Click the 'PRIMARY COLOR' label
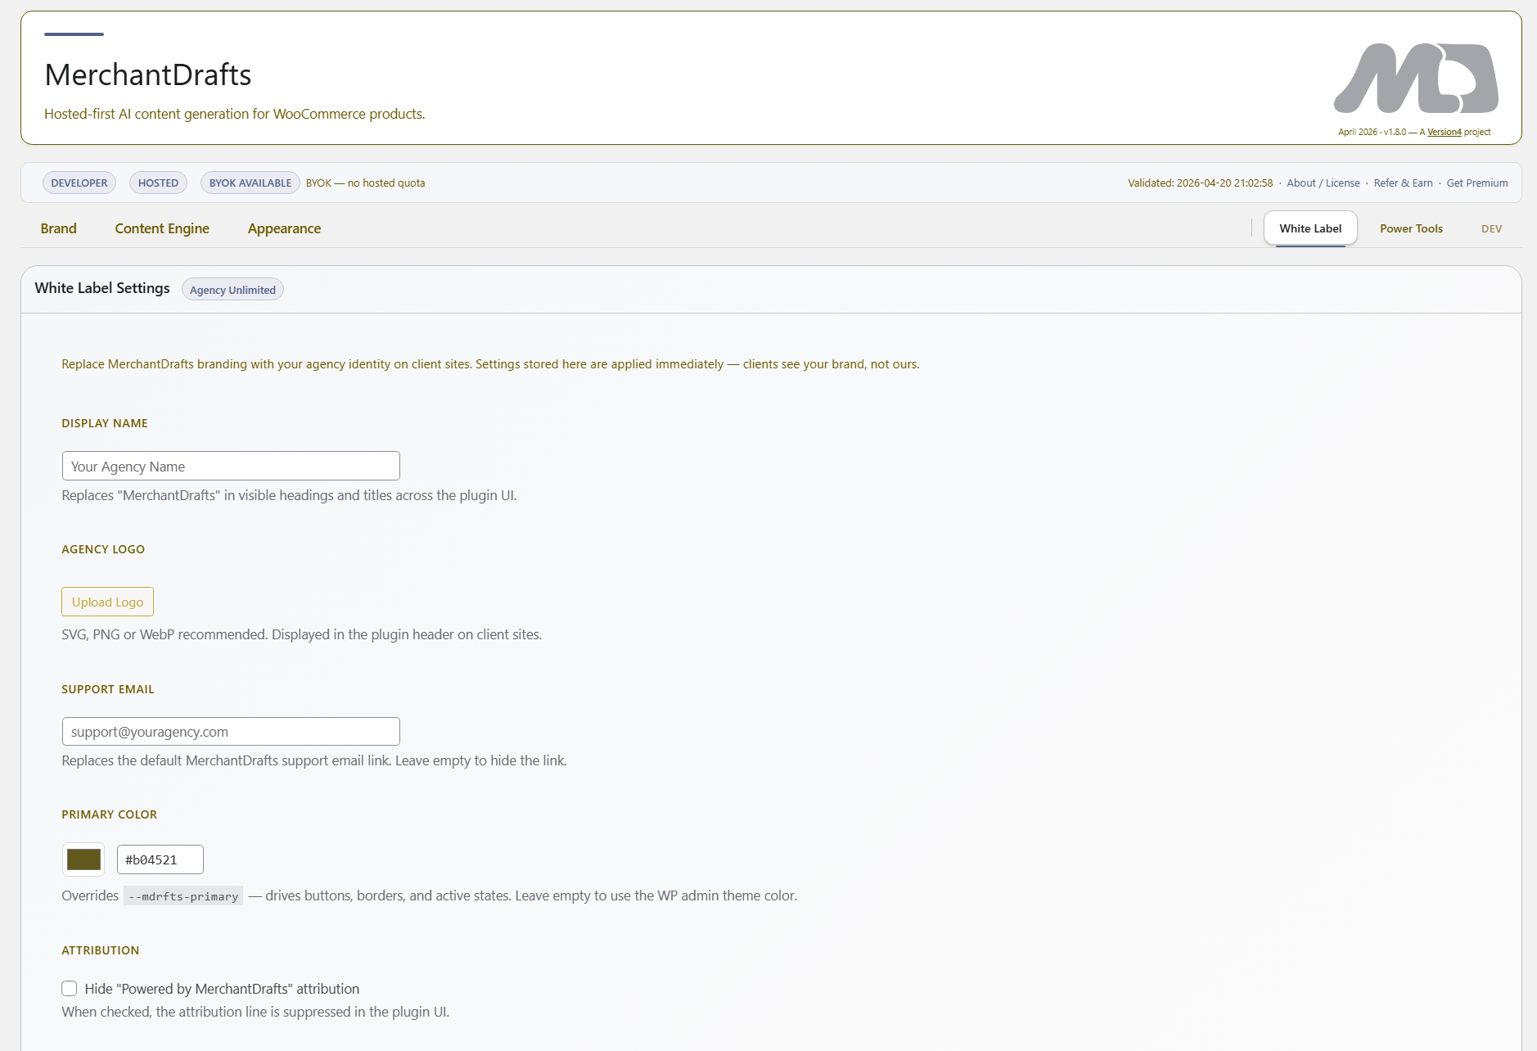Screen dimensions: 1537x1051 (110, 814)
